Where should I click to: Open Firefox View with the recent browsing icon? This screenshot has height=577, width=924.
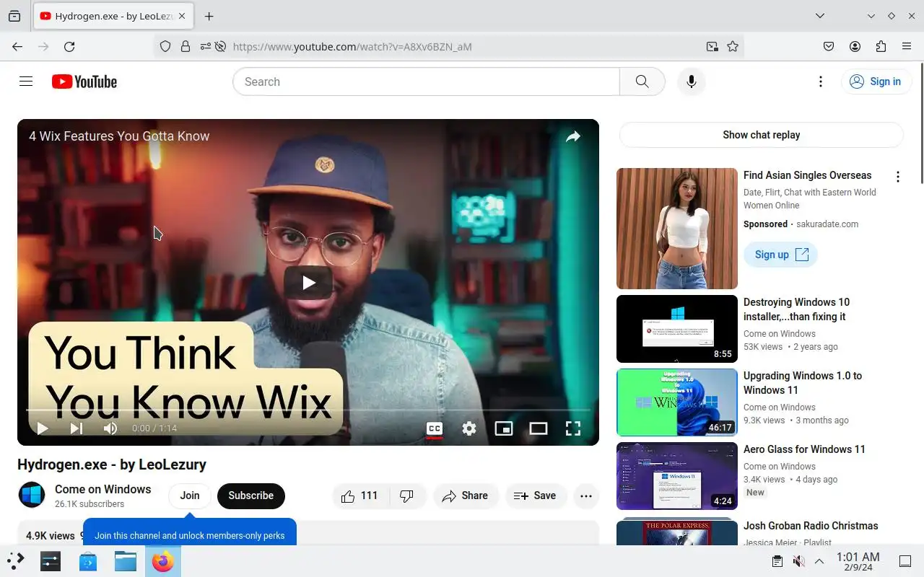(14, 16)
